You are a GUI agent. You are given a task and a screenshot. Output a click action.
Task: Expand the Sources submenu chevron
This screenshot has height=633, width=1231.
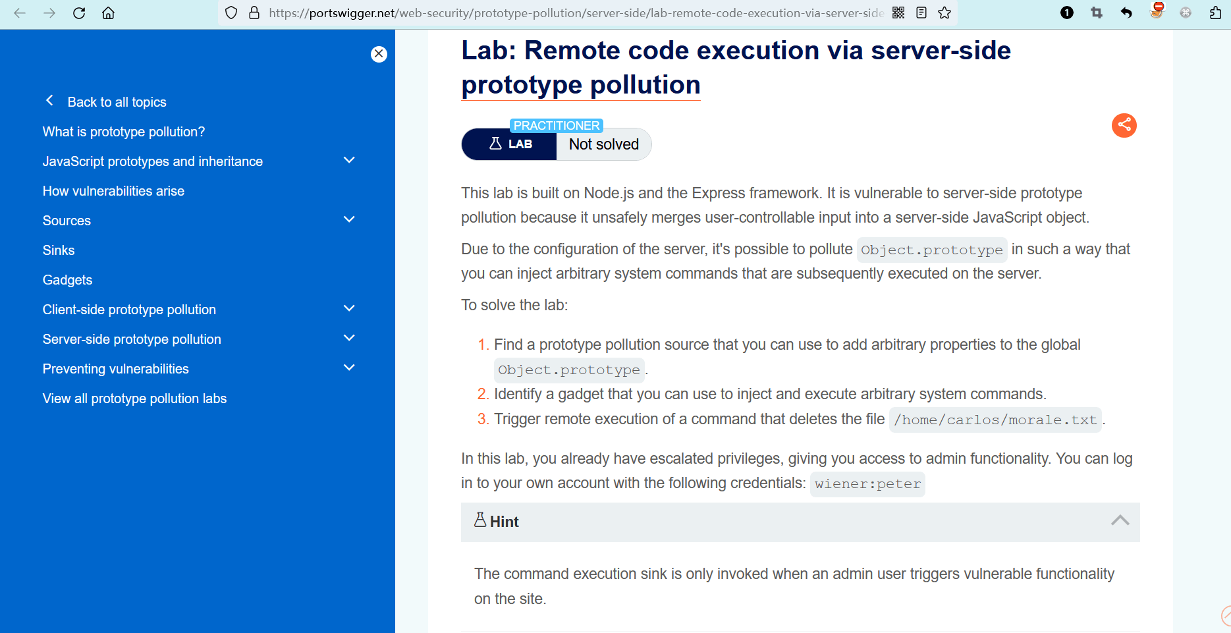pos(349,219)
